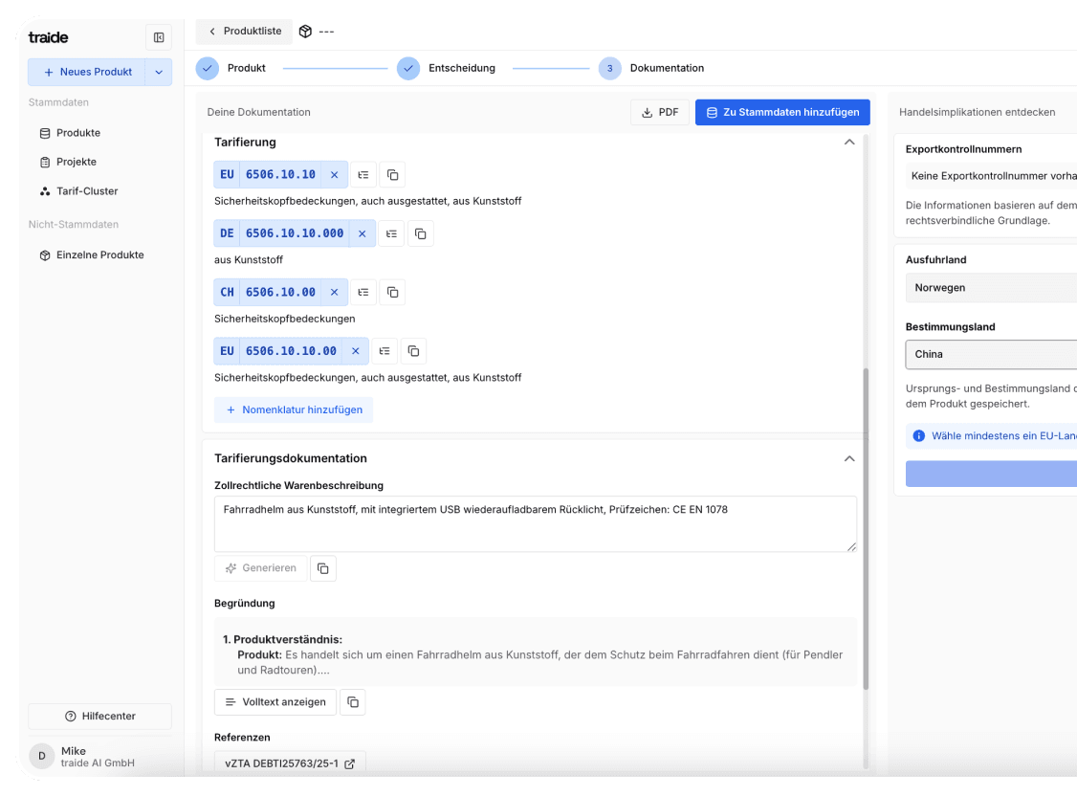Screen dimensions: 1077x796
Task: Download the documentation as PDF
Action: pos(659,112)
